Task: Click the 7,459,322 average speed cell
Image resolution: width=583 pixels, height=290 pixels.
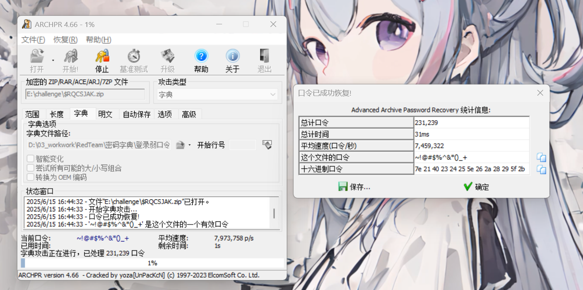Action: point(472,146)
